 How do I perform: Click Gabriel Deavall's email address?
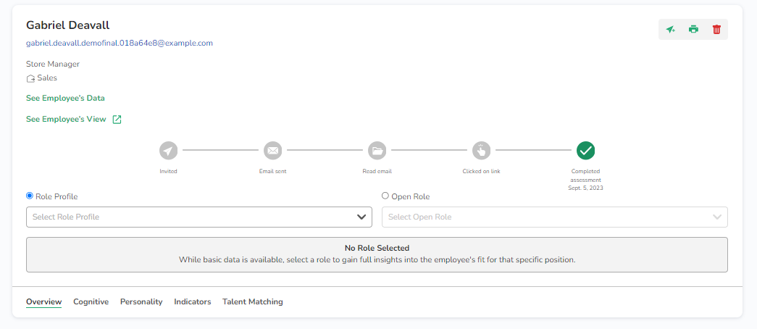point(120,43)
